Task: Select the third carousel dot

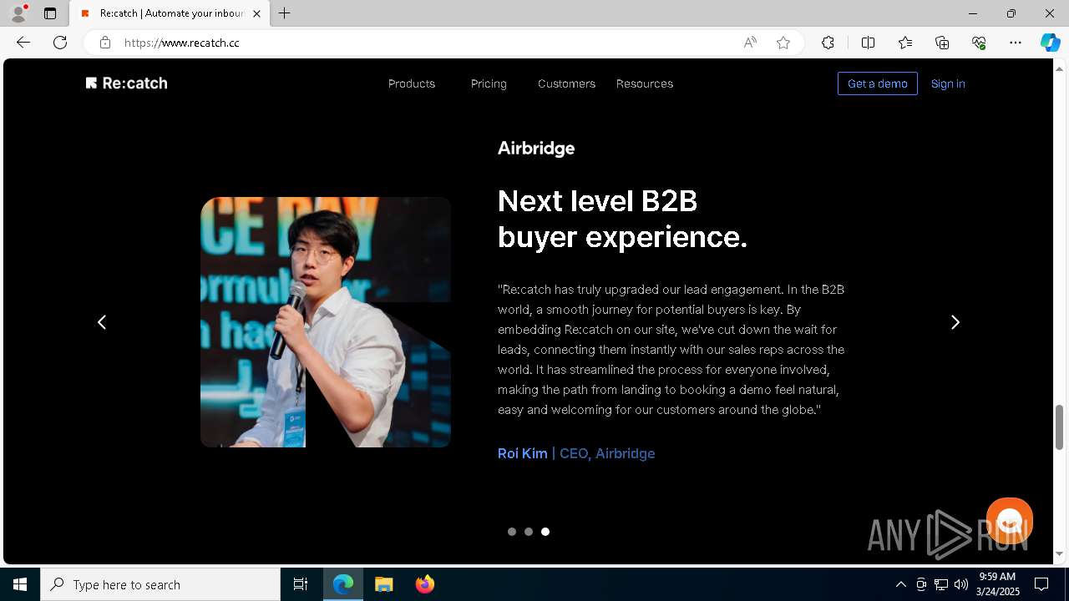Action: pos(545,532)
